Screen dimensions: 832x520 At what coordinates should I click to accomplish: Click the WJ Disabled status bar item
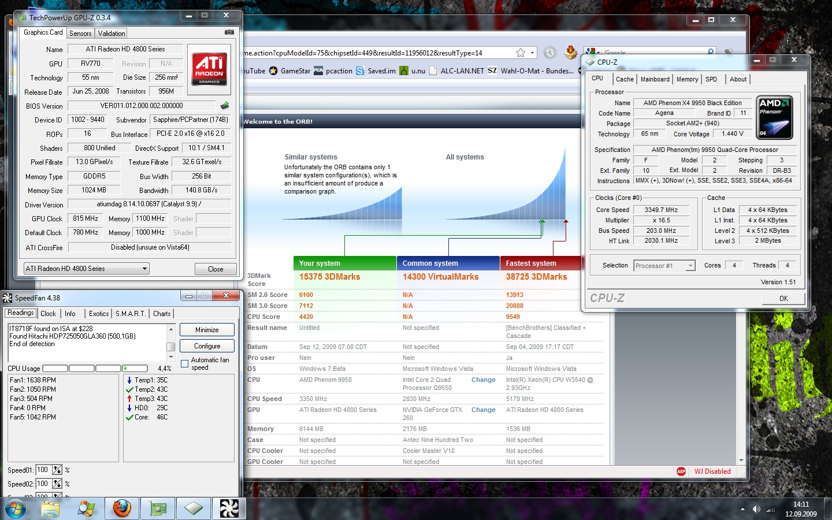[712, 471]
